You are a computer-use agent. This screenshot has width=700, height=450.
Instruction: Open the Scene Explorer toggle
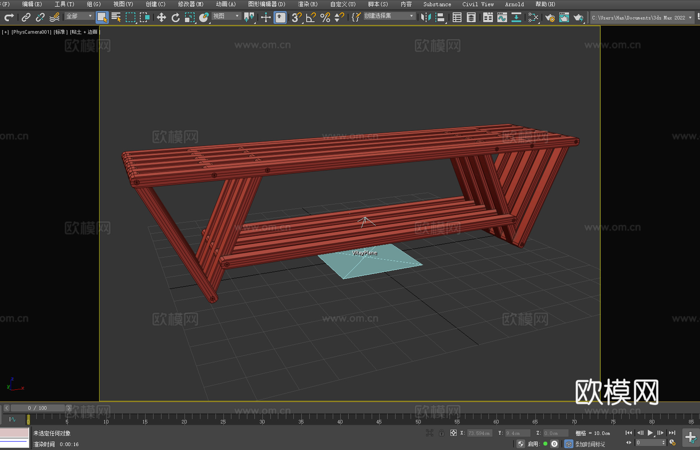coord(457,17)
